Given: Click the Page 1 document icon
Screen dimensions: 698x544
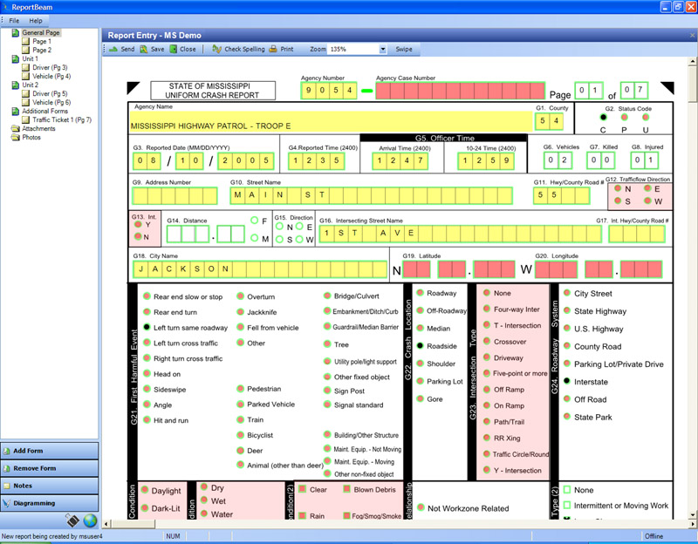Looking at the screenshot, I should pos(26,41).
